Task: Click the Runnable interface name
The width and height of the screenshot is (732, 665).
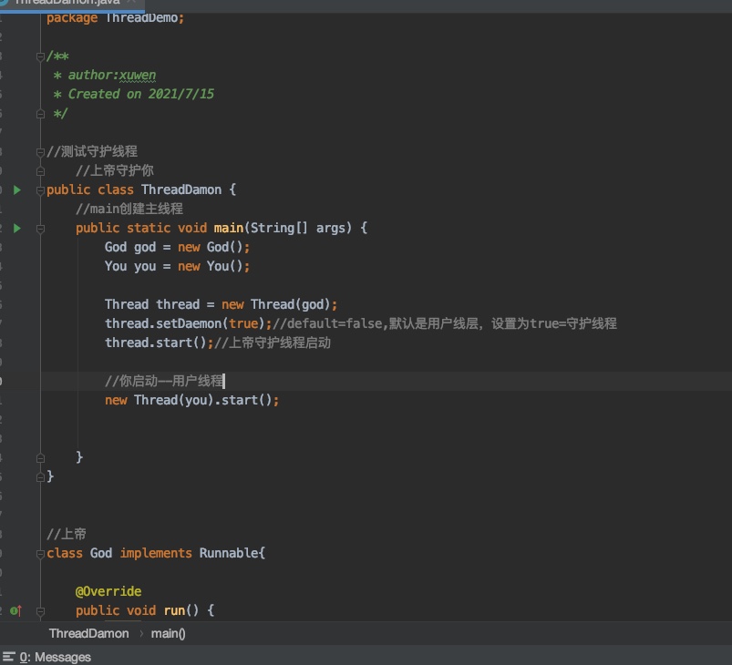Action: click(228, 553)
